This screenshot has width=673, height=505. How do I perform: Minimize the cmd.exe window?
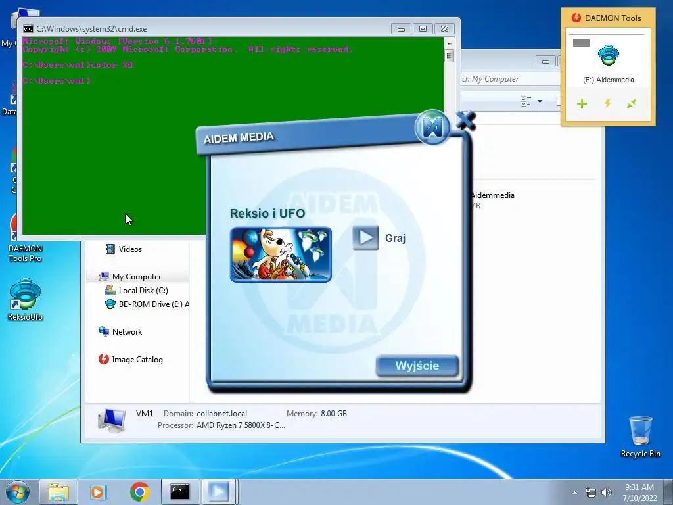tap(401, 29)
